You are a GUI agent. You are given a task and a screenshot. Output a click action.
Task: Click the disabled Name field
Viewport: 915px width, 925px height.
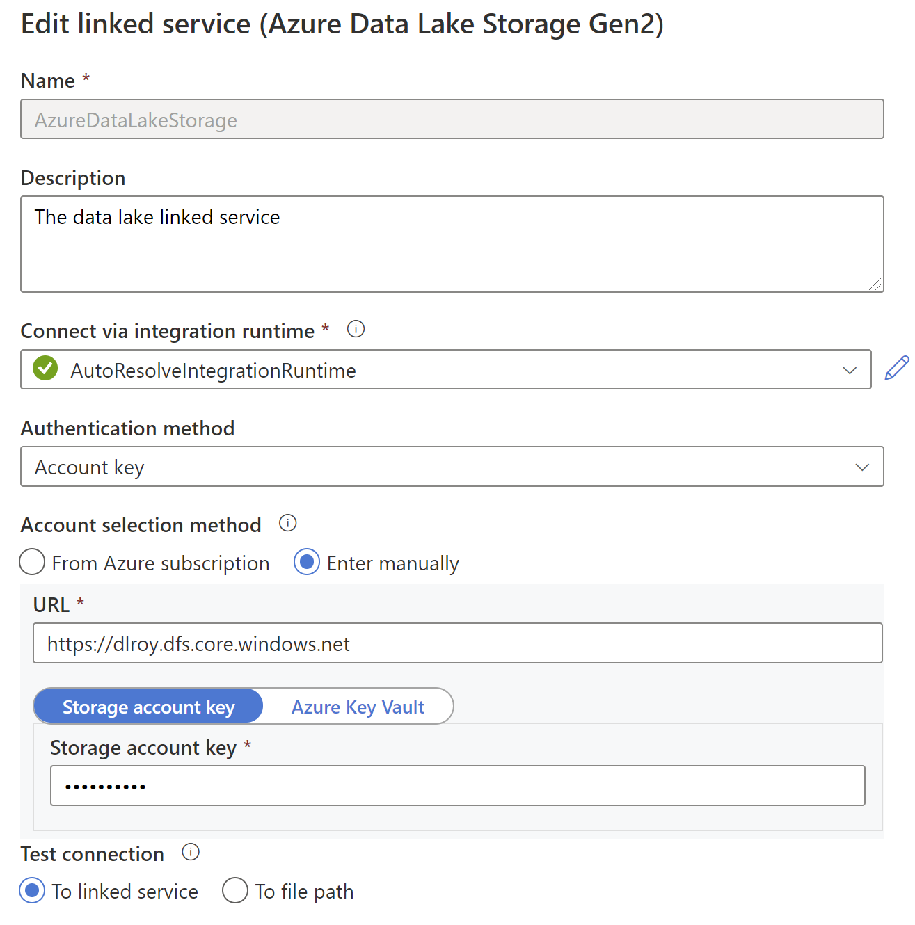tap(452, 120)
